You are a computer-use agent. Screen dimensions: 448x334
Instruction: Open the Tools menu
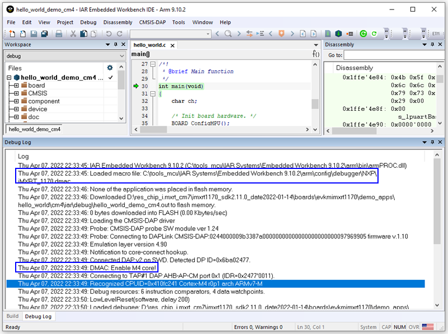coord(179,22)
